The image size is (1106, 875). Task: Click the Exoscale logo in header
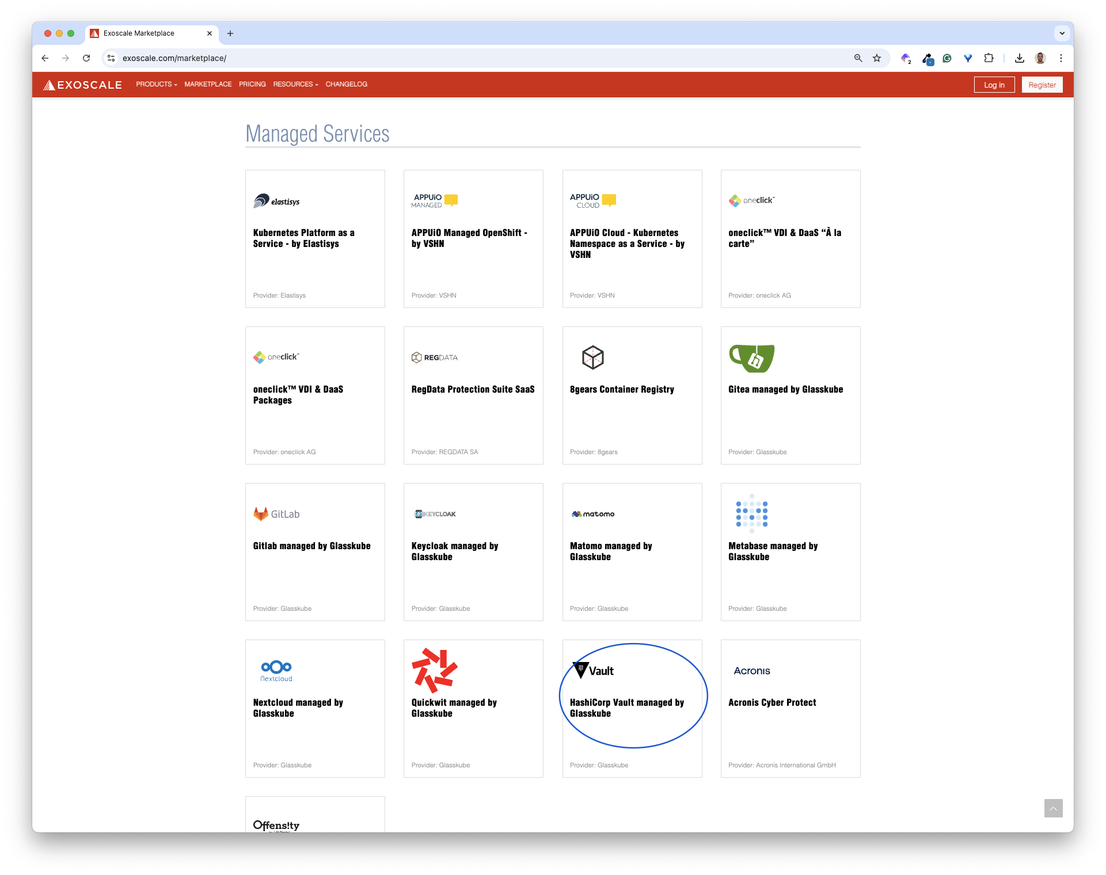83,85
